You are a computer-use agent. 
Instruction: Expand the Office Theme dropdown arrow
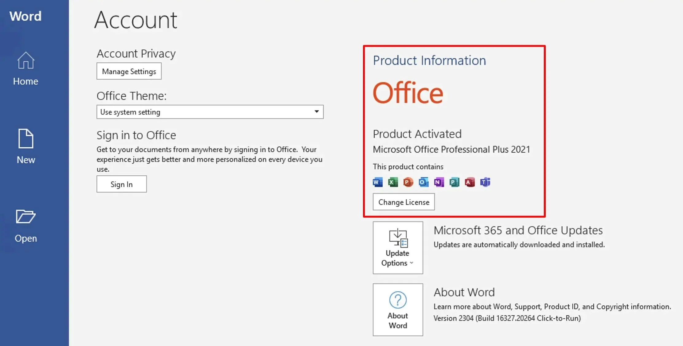(x=317, y=112)
